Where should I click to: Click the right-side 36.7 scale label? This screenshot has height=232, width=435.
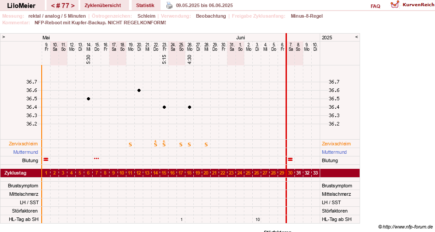click(x=334, y=82)
